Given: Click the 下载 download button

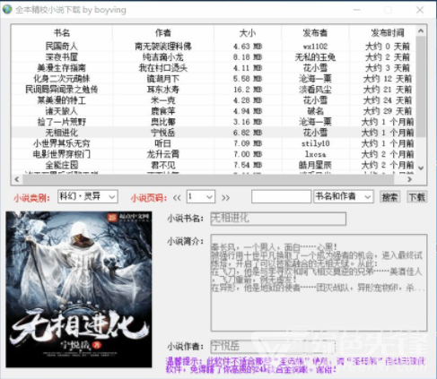Looking at the screenshot, I should (417, 197).
